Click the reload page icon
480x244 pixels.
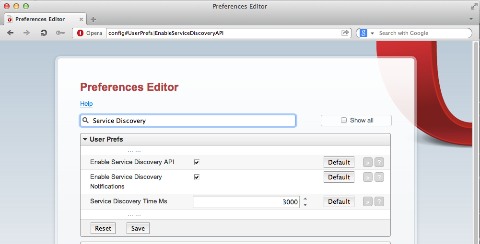click(44, 33)
